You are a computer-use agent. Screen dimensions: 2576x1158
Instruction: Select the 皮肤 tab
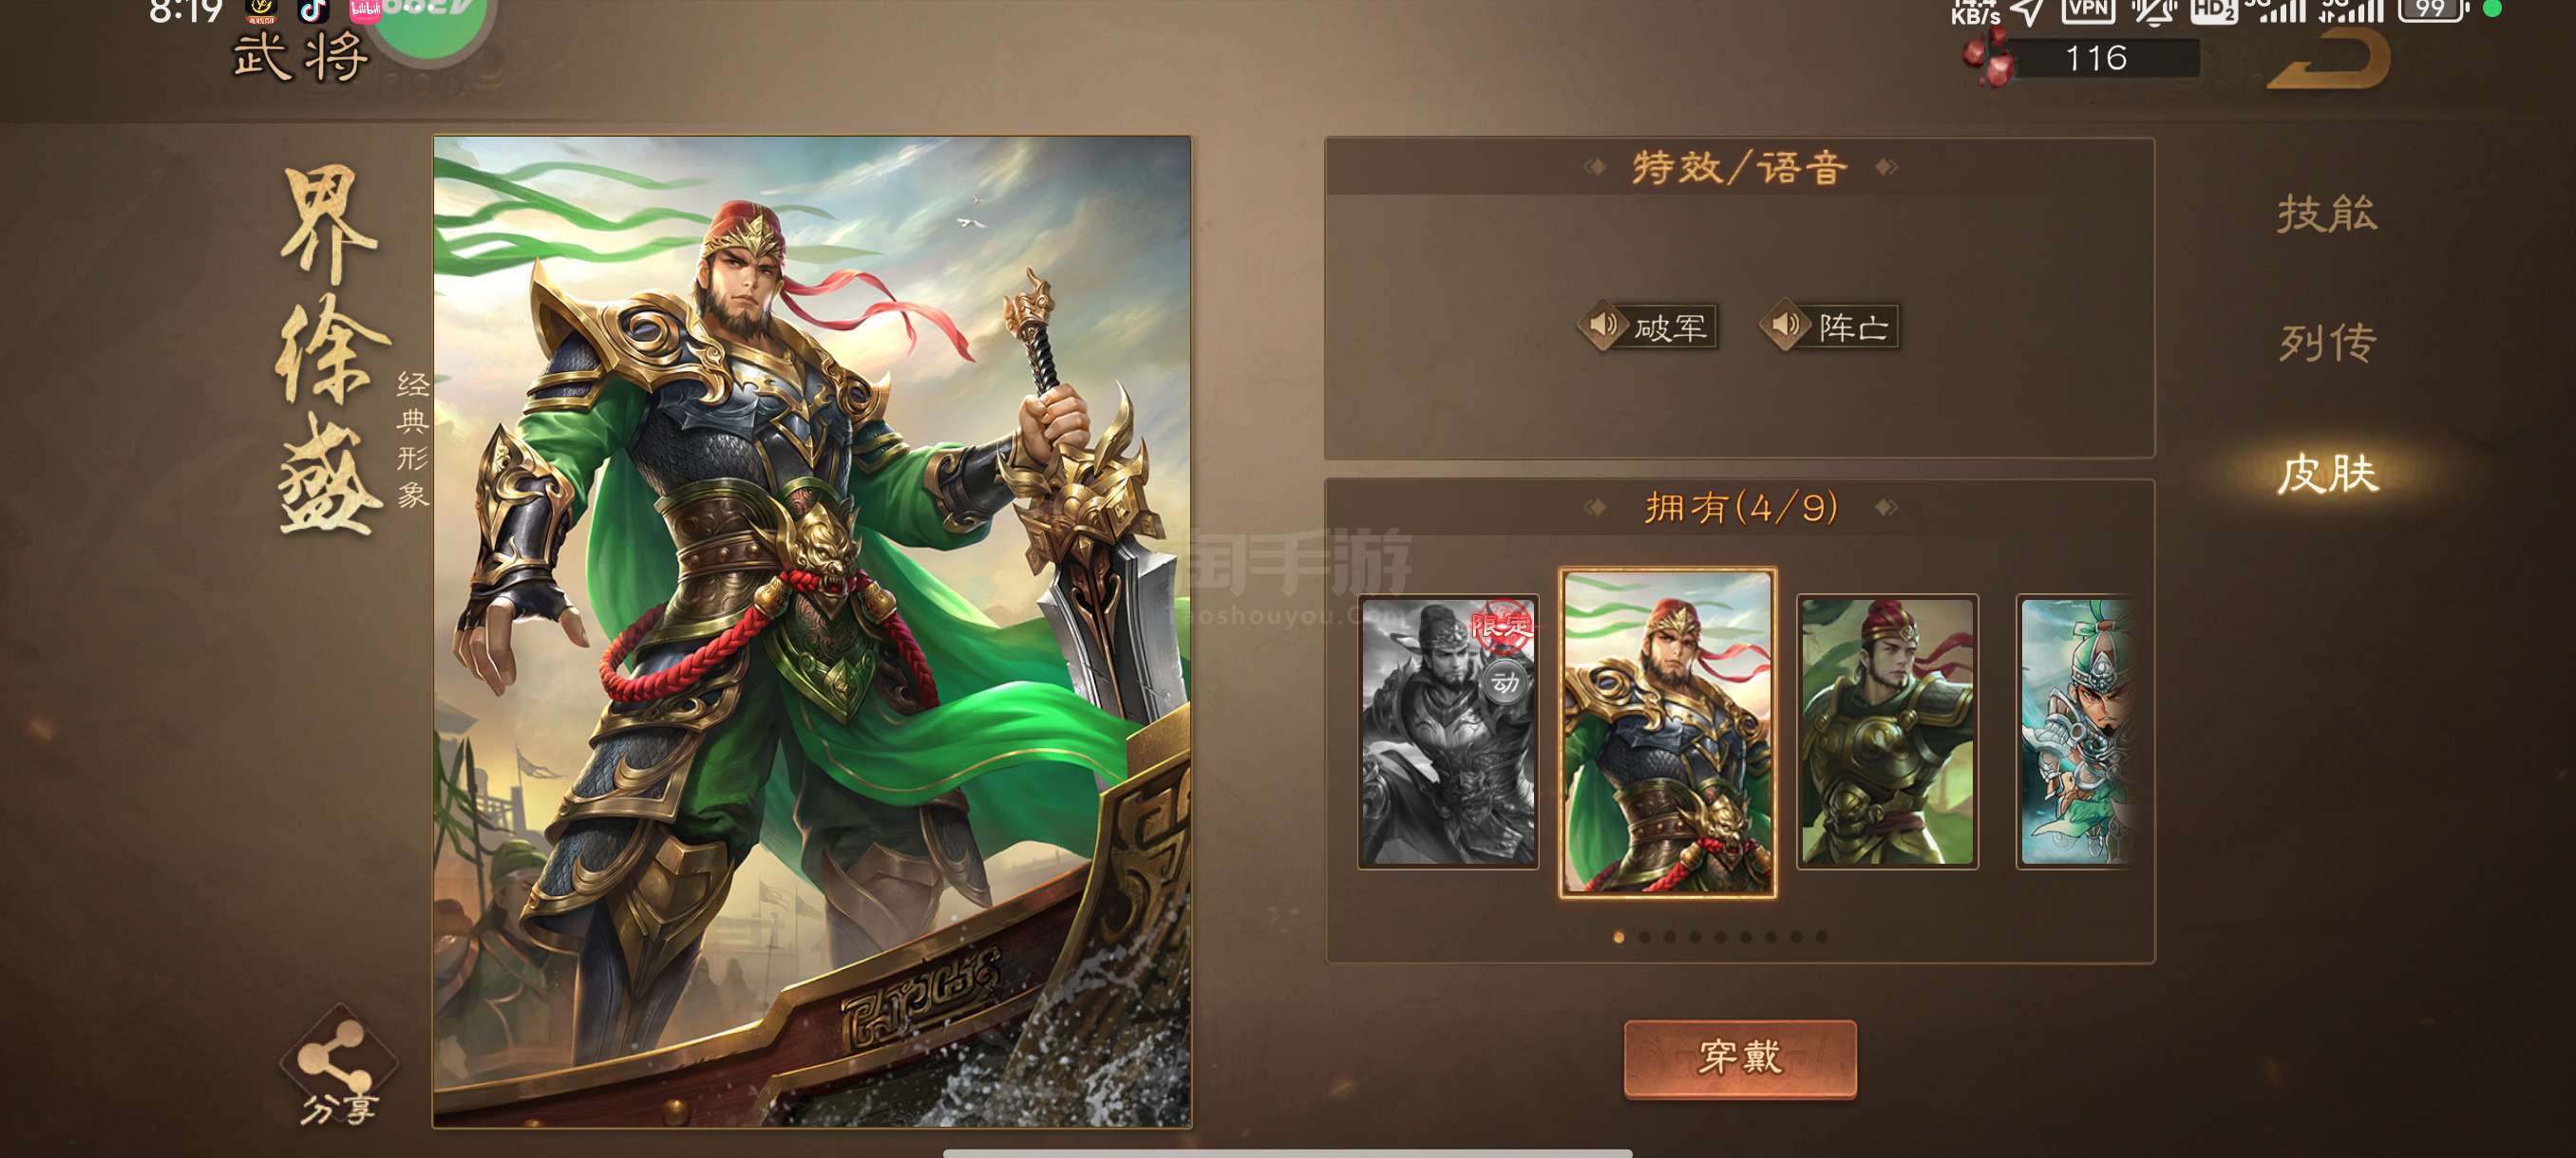(2327, 474)
